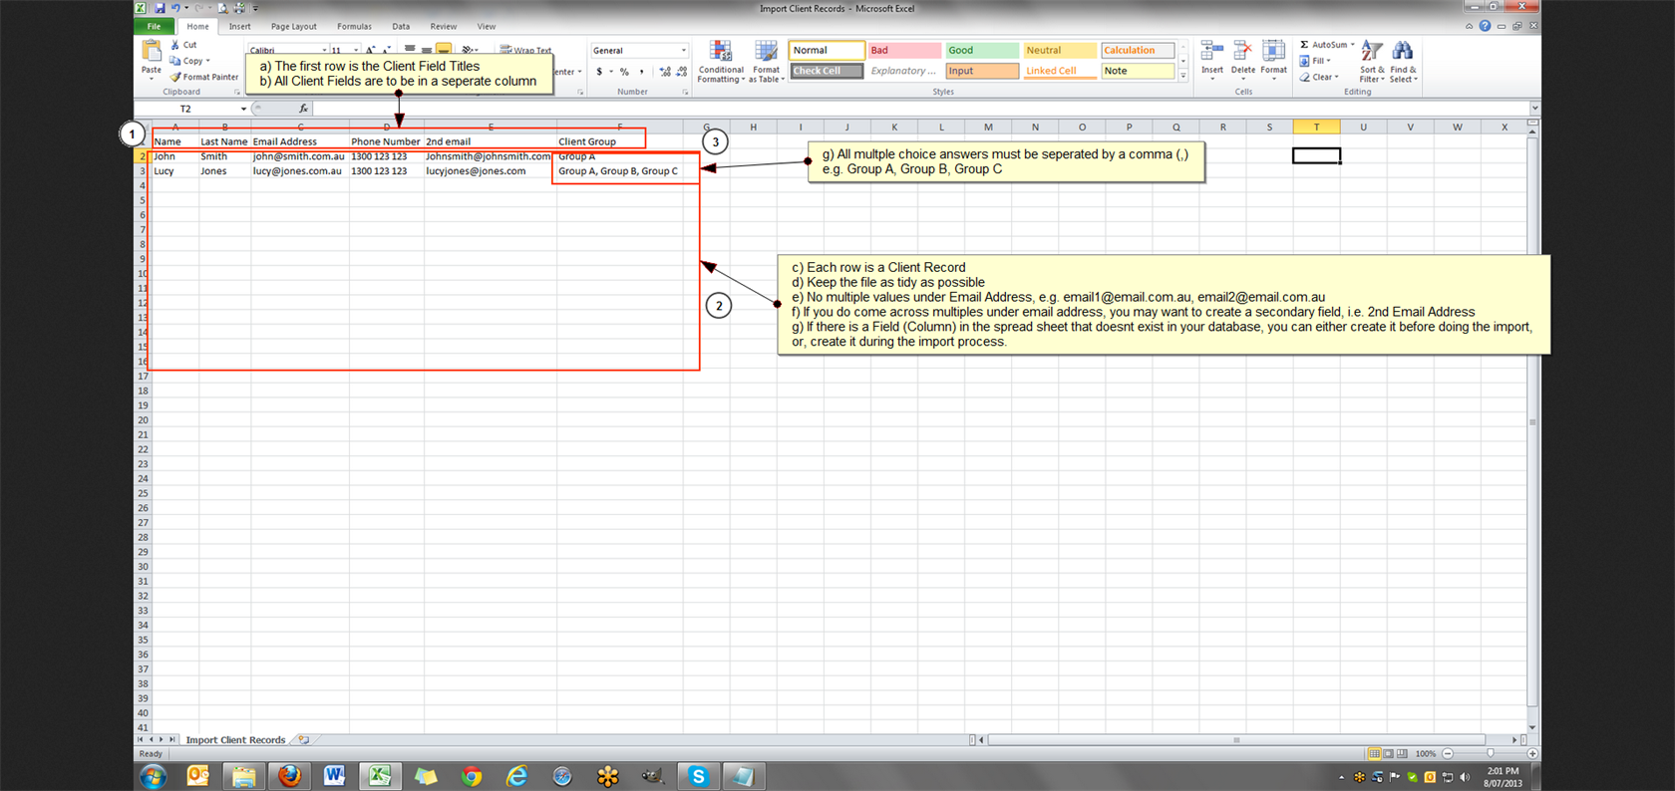This screenshot has width=1675, height=791.
Task: Click the Delete cells icon
Action: 1242,54
